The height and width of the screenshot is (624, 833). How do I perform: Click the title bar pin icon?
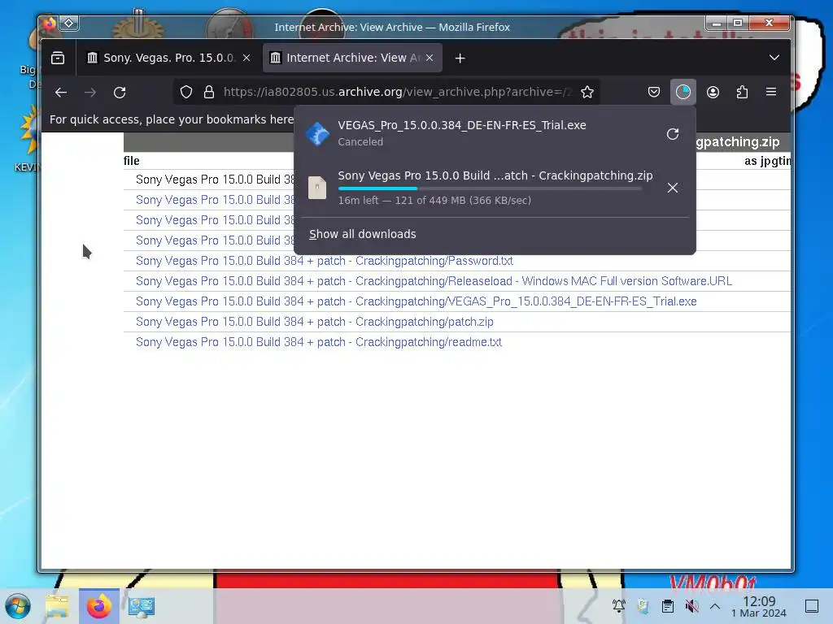(x=69, y=23)
